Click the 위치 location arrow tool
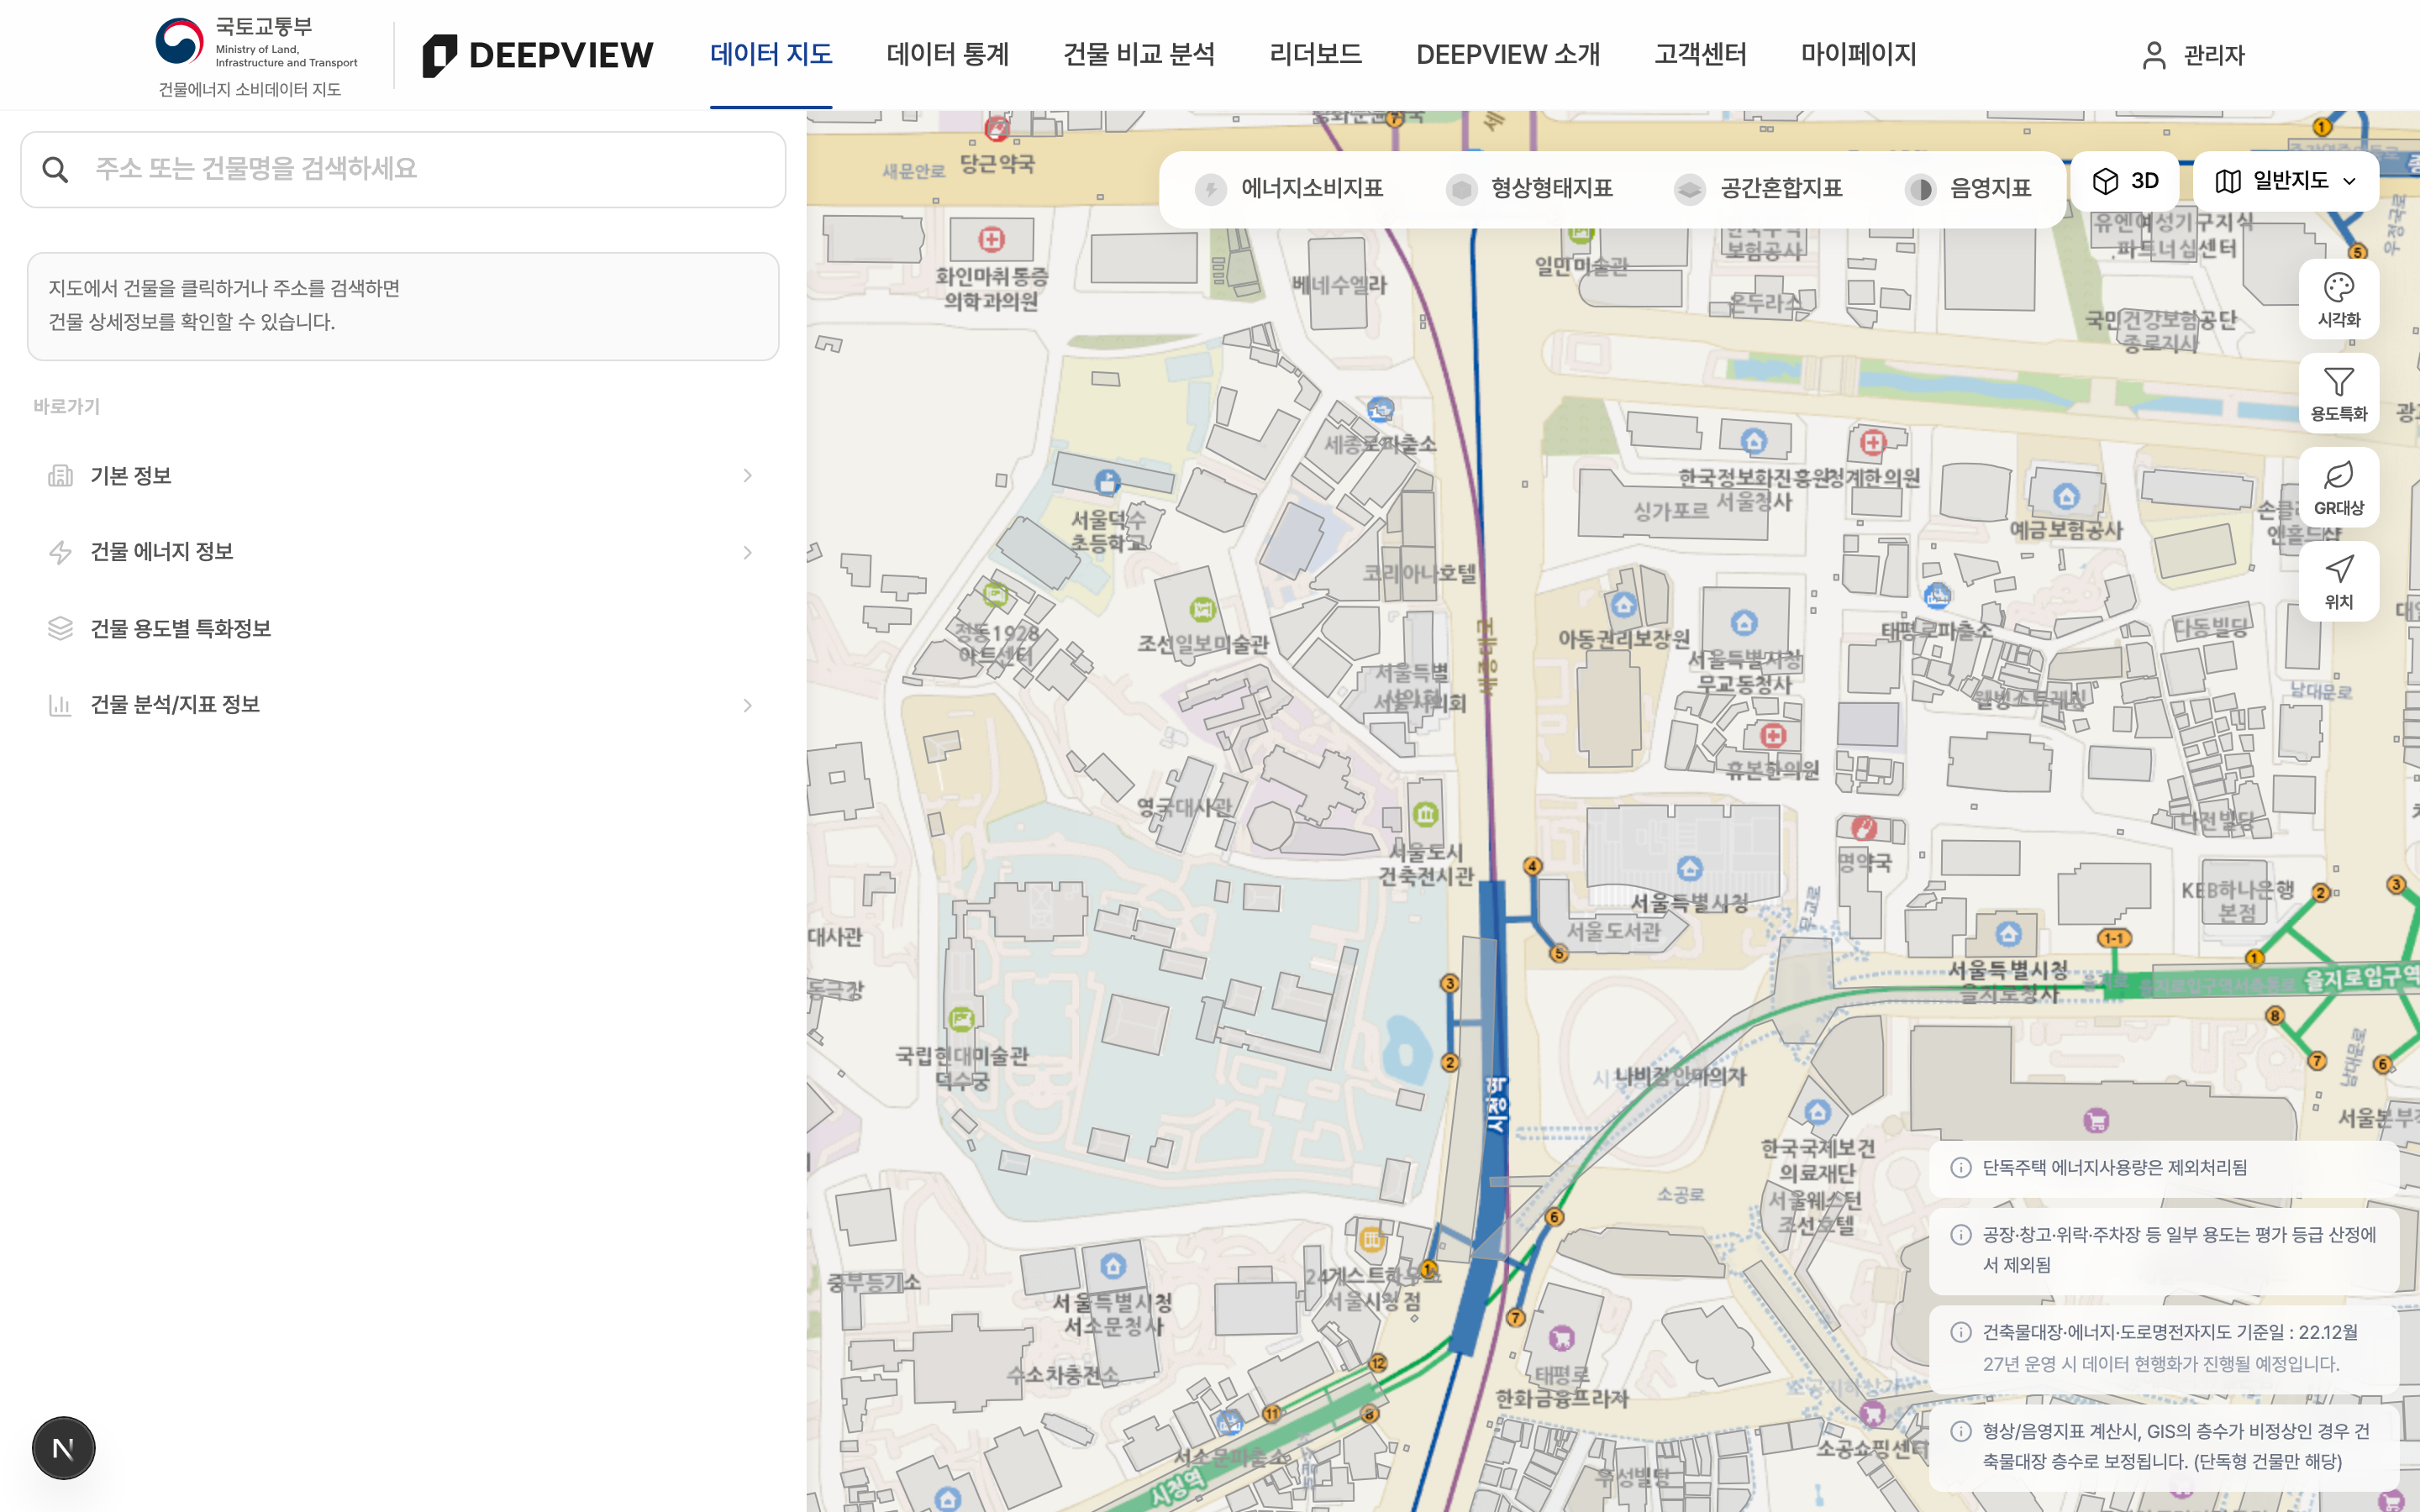Screen dimensions: 2420x1512 click(x=2338, y=582)
